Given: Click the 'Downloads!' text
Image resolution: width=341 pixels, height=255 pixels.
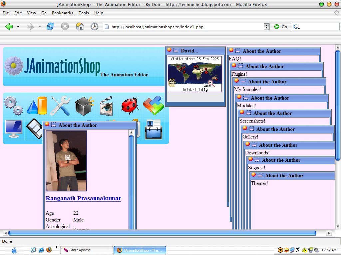Looking at the screenshot, I should [257, 153].
